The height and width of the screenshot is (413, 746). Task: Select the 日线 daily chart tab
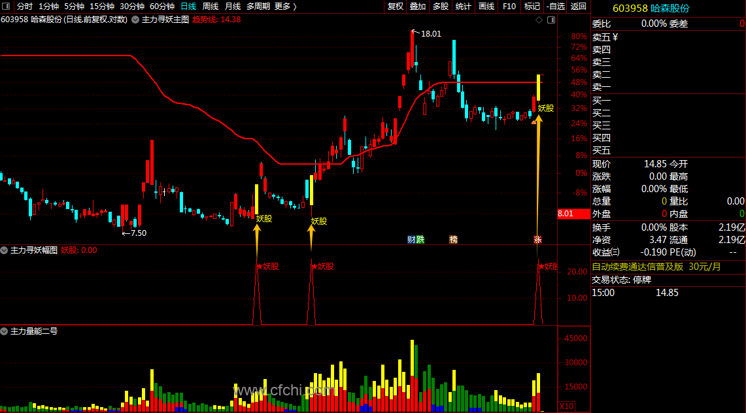point(188,6)
